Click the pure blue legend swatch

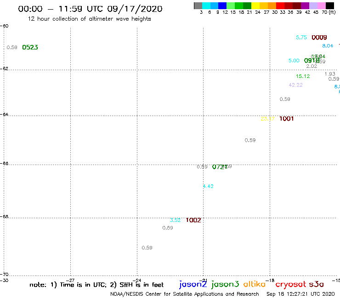click(x=222, y=6)
